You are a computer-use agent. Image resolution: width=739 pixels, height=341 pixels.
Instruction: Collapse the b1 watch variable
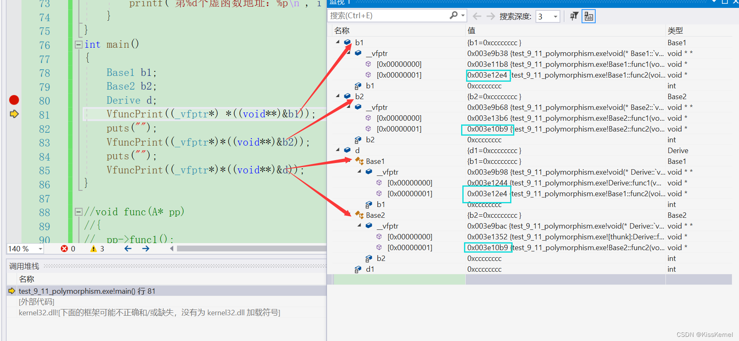(x=338, y=42)
